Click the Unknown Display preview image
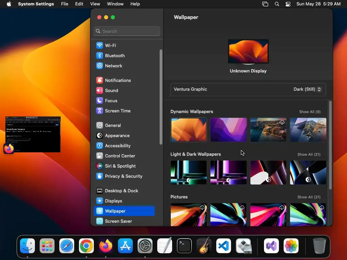347x260 pixels. point(248,51)
